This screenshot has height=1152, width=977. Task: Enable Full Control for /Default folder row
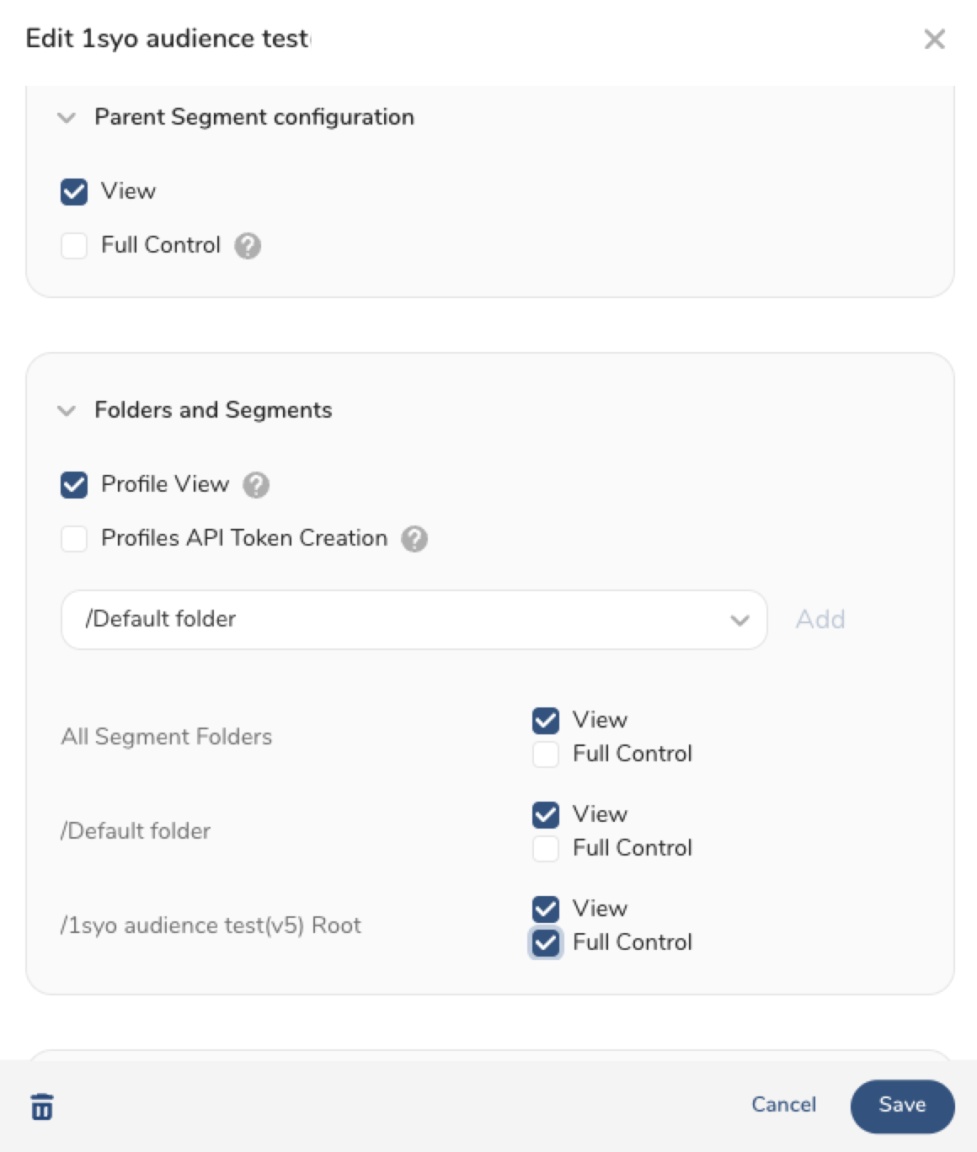pos(546,849)
